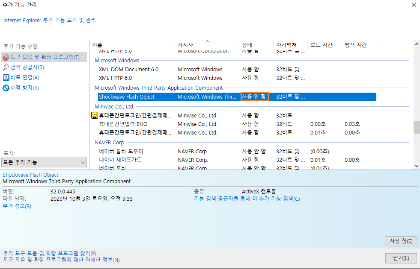The width and height of the screenshot is (420, 269).
Task: Click vertical scrollbar down arrow
Action: [x=417, y=166]
